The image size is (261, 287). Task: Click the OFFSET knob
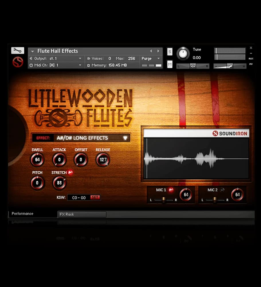(x=81, y=160)
